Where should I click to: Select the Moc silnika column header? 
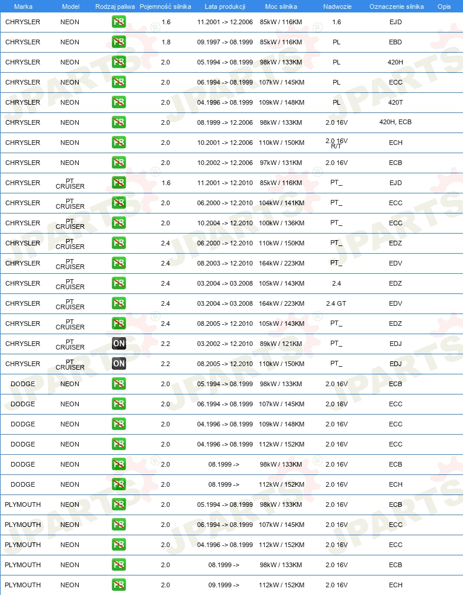click(281, 7)
